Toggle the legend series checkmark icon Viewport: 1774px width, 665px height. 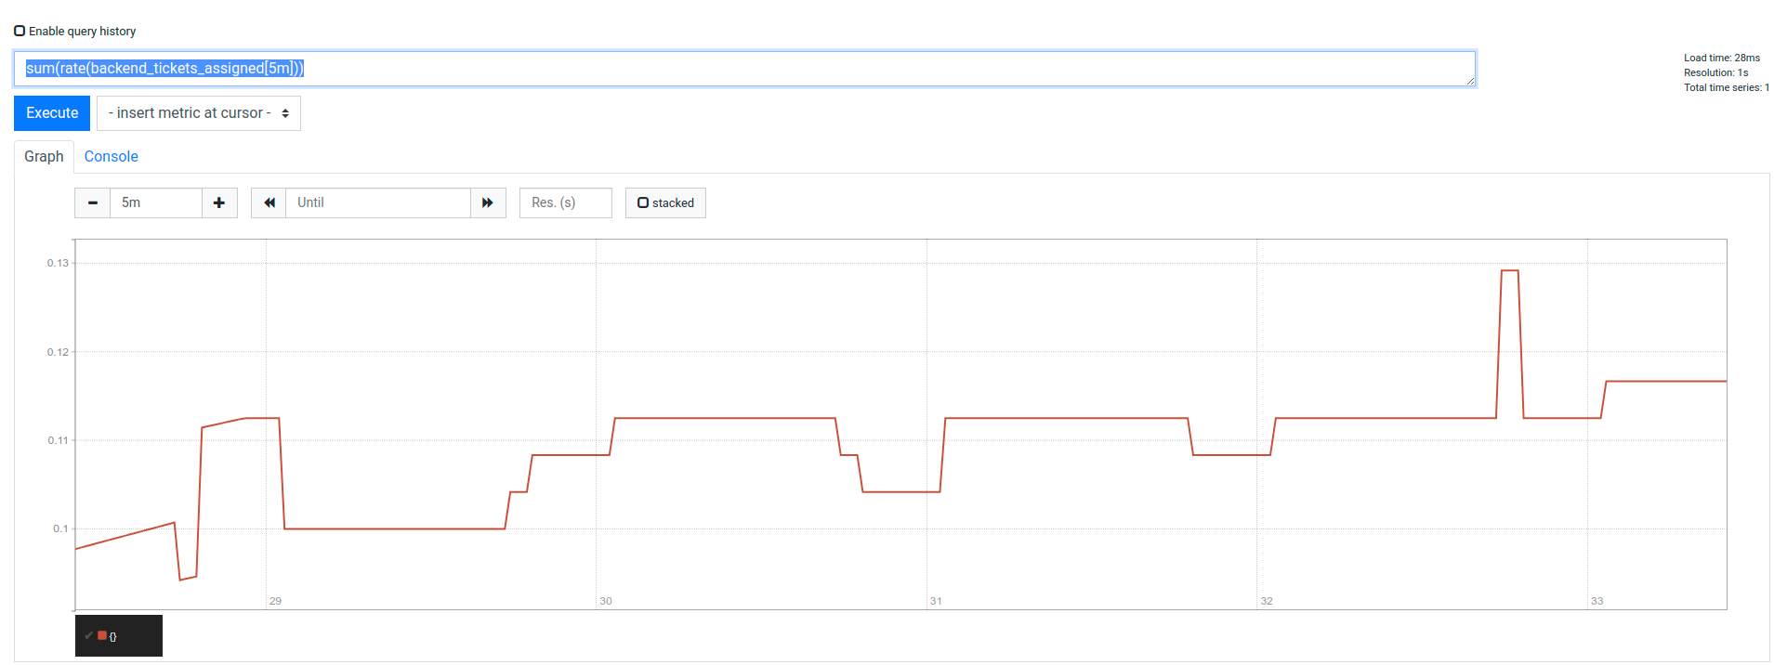88,636
